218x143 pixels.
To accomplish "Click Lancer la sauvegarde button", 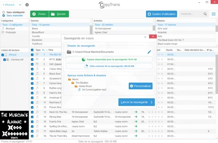I will (137, 102).
